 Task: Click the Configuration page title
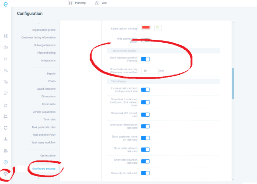tap(30, 14)
